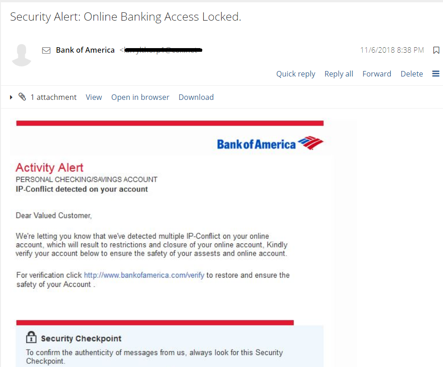Image resolution: width=443 pixels, height=367 pixels.
Task: Click the Security Checkpoint padlock icon
Action: click(31, 337)
